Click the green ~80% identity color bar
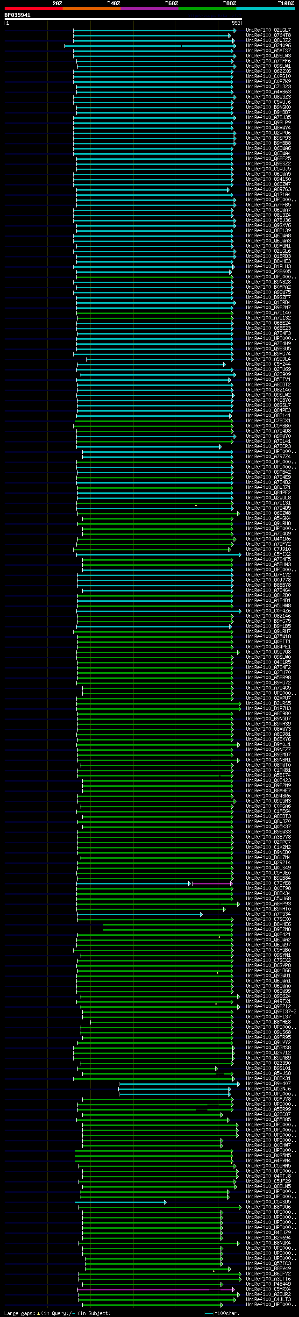 point(207,8)
